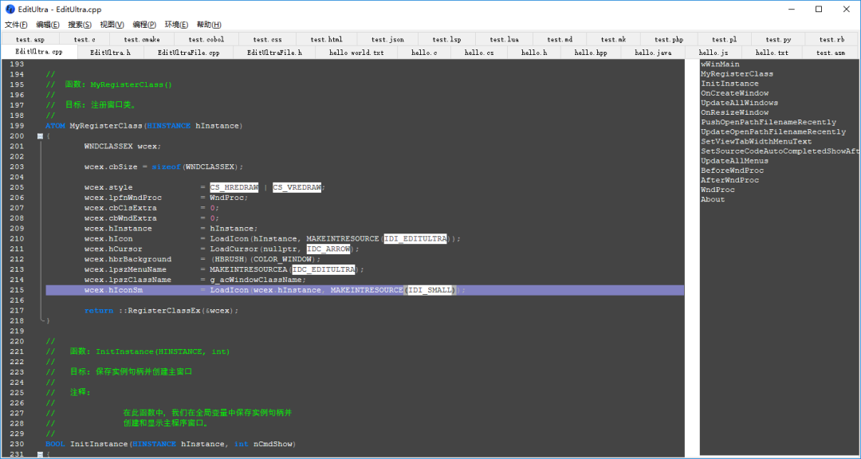Select the hello.cs tab
The image size is (861, 459).
click(479, 53)
